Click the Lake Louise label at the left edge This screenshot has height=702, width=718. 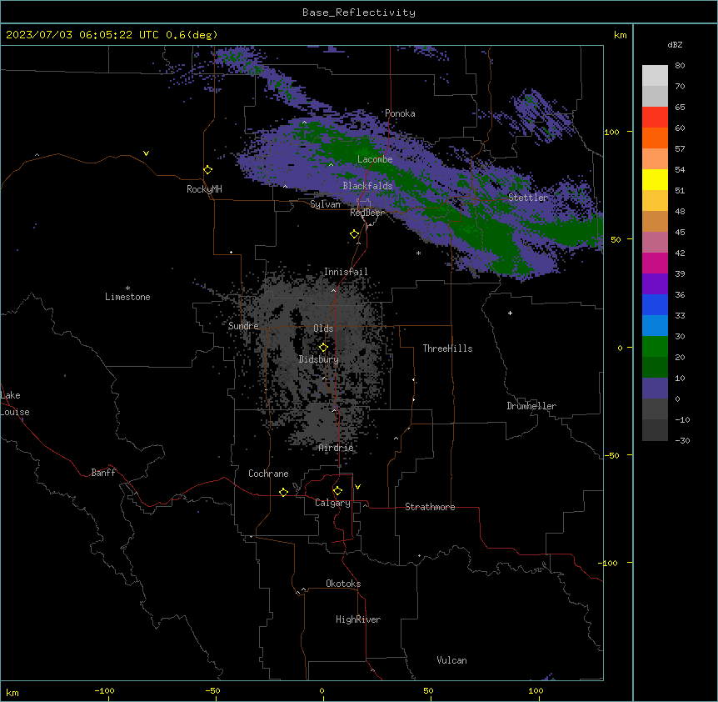point(15,404)
